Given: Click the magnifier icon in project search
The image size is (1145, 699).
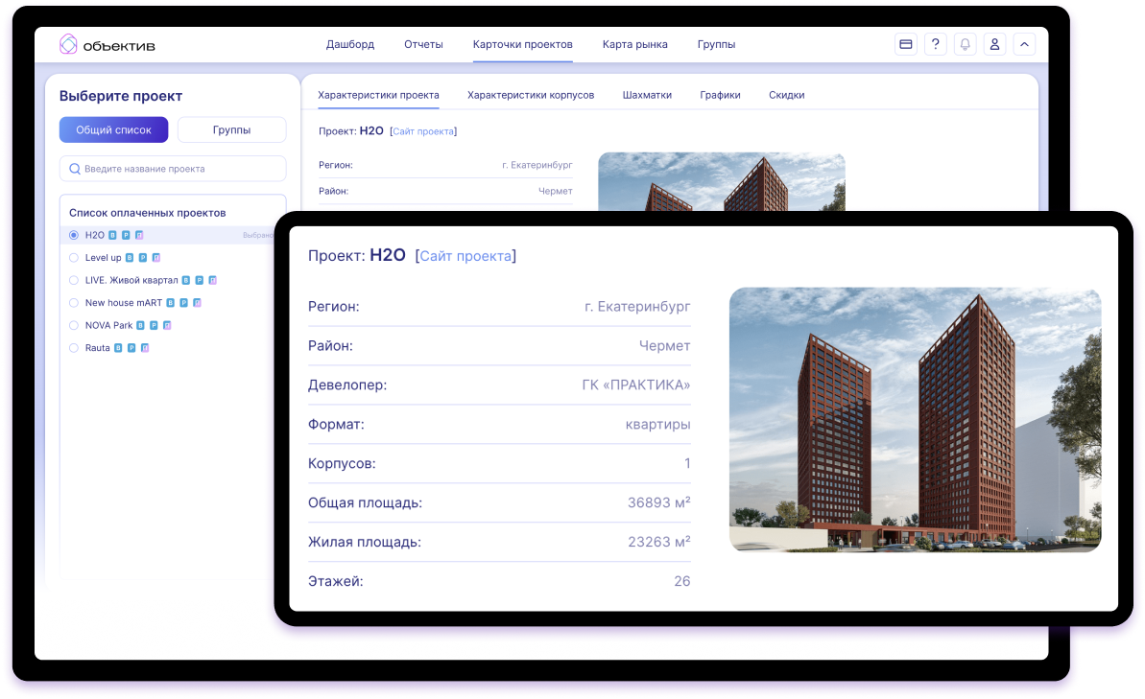Looking at the screenshot, I should 75,170.
